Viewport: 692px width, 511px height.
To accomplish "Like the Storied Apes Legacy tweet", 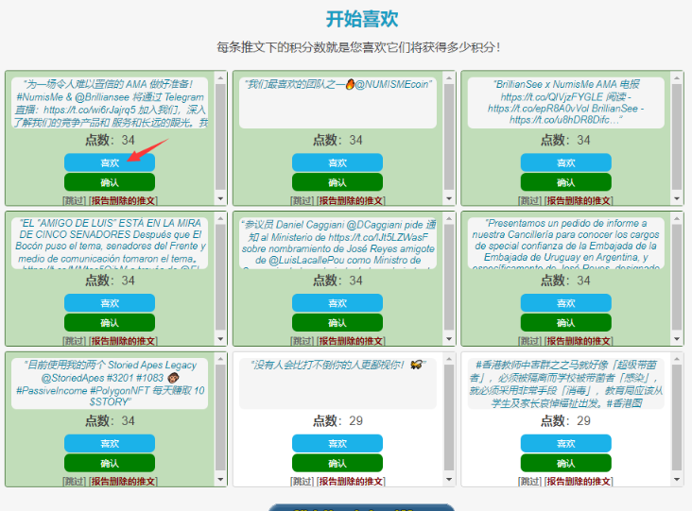I will coord(110,443).
